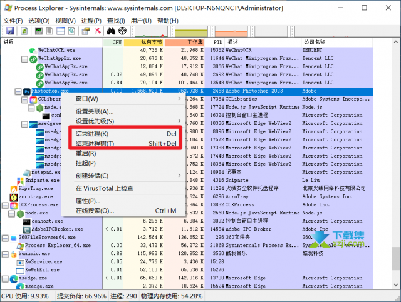Click the WeChatOCR.exe process icon
The width and height of the screenshot is (401, 302).
(33, 51)
